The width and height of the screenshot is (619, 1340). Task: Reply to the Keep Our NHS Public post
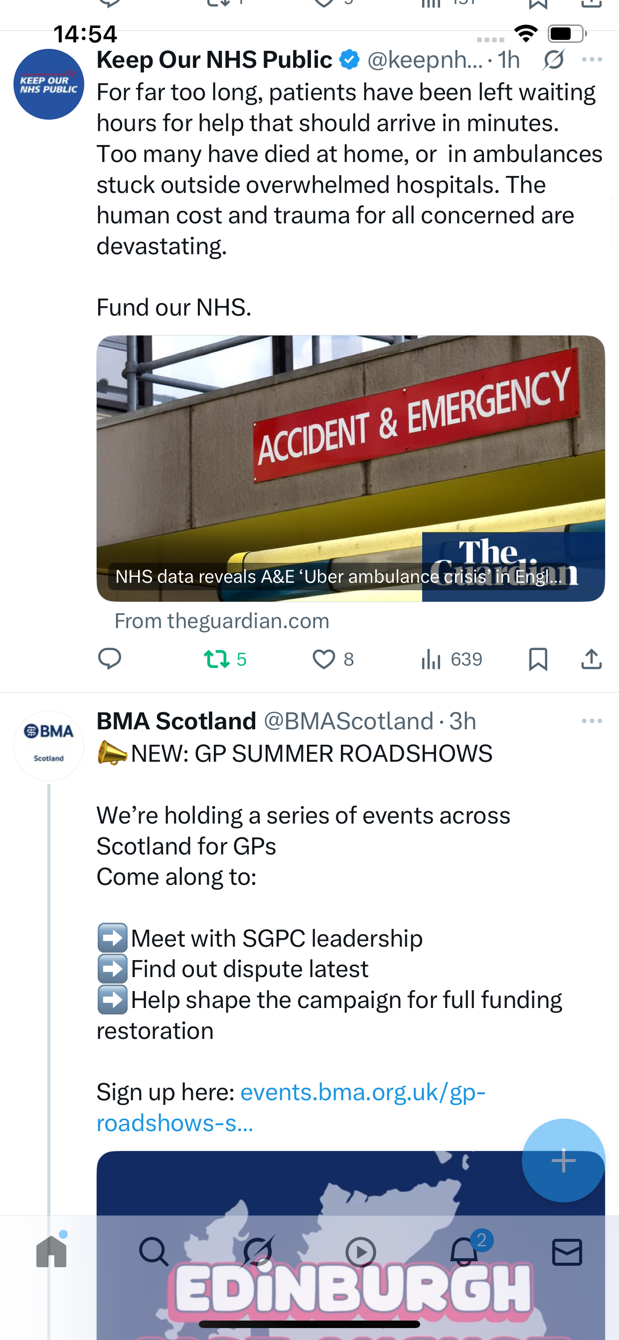(110, 659)
